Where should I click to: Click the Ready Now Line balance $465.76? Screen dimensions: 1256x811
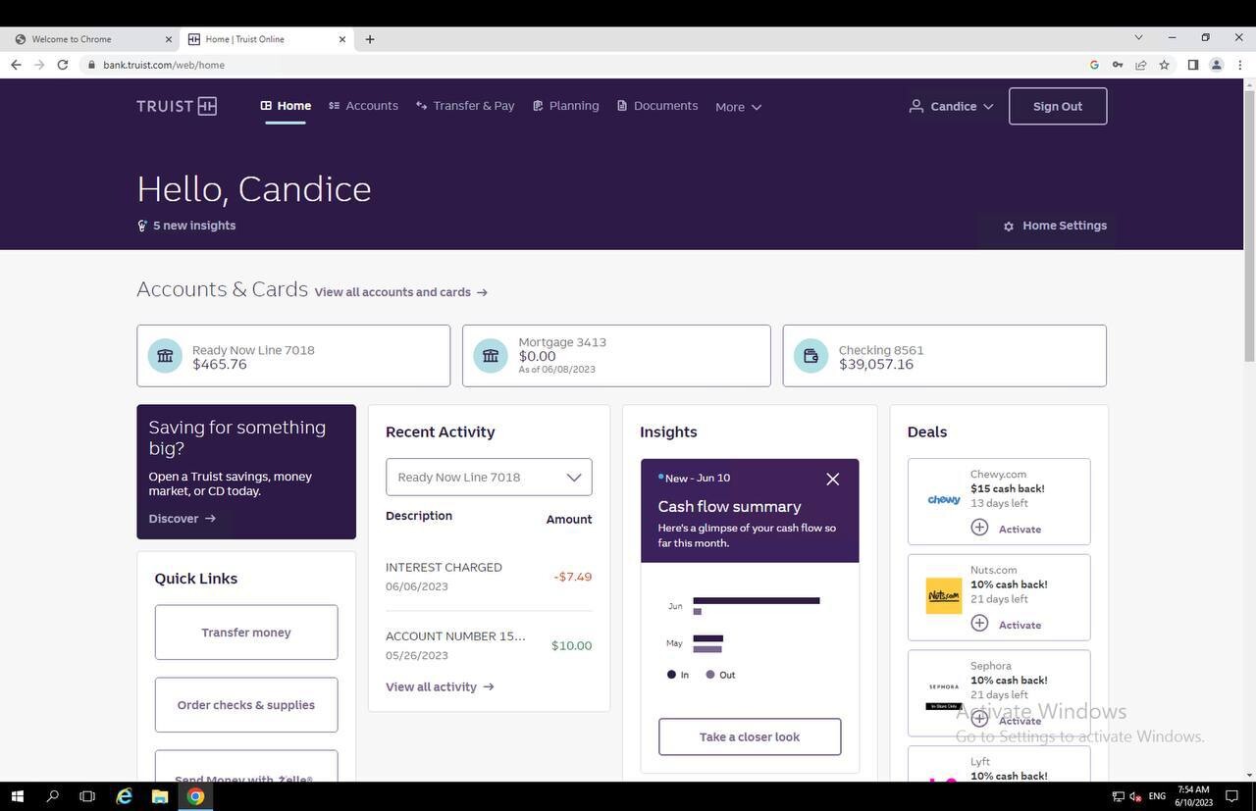tap(220, 365)
